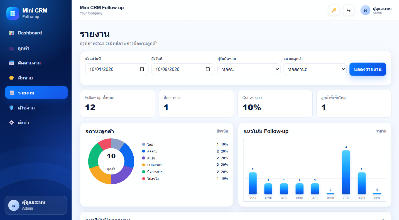
Task: Click the avatar in sidebar user card
Action: tap(14, 206)
